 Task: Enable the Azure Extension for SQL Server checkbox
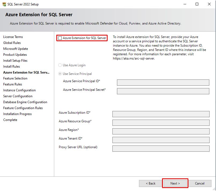60,38
